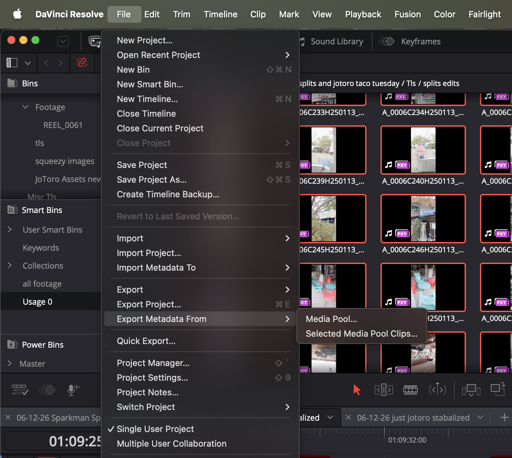
Task: Click the Power Bins header icon
Action: [12, 344]
